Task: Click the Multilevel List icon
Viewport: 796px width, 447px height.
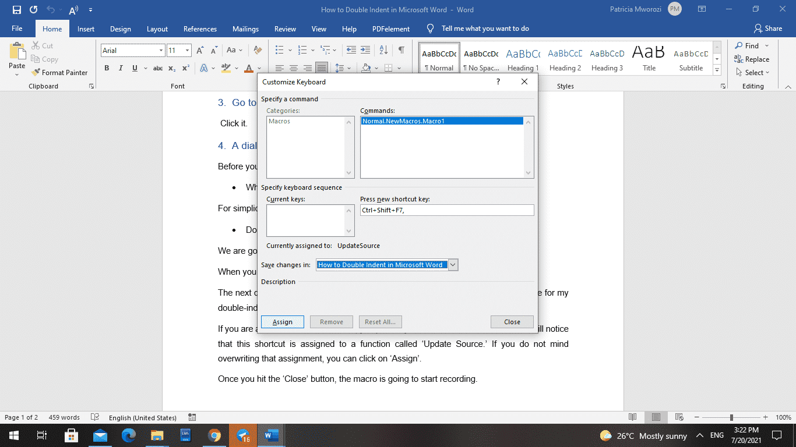Action: 326,51
